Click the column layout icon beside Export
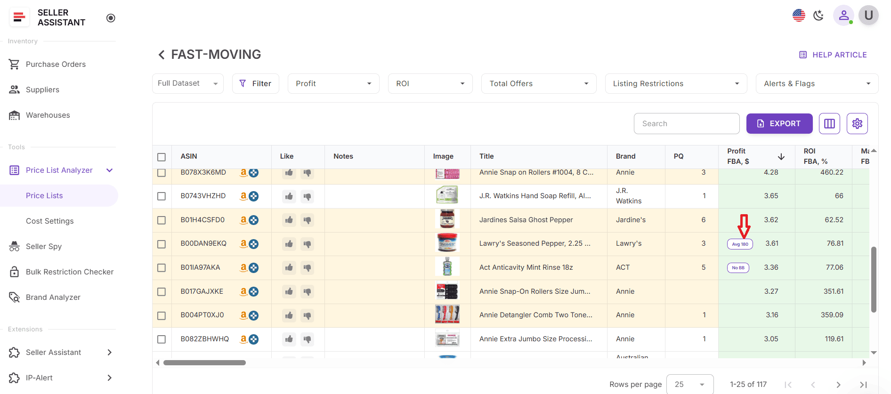Screen dimensions: 891x394 [829, 124]
